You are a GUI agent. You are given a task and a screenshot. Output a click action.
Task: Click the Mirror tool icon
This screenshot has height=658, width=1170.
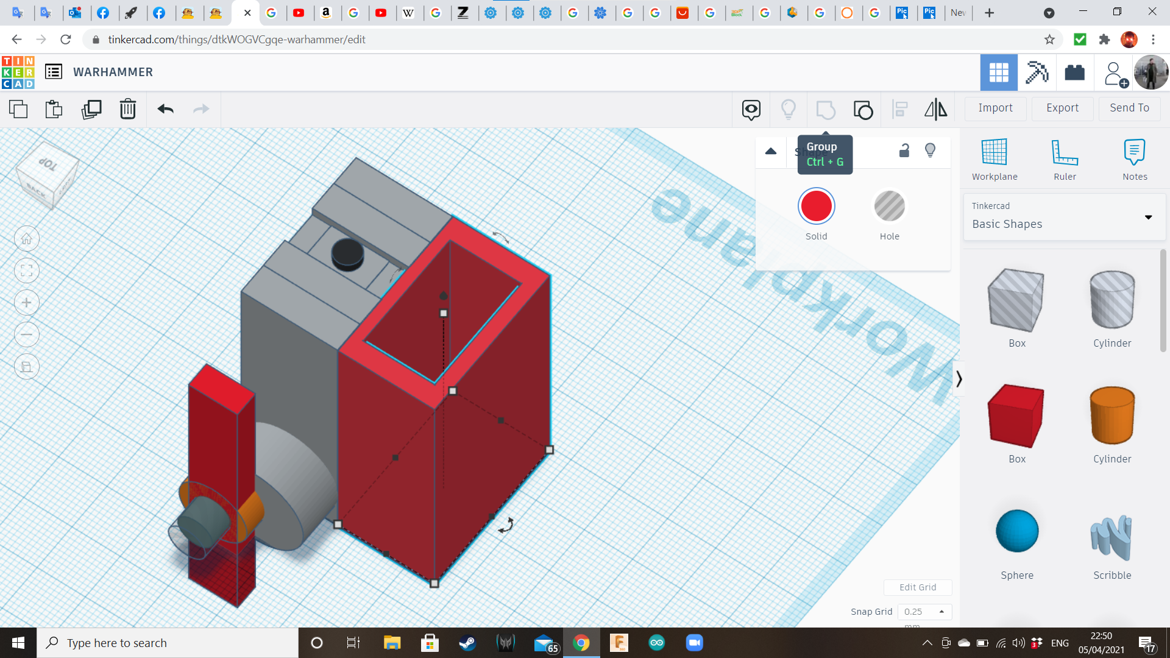click(x=935, y=109)
